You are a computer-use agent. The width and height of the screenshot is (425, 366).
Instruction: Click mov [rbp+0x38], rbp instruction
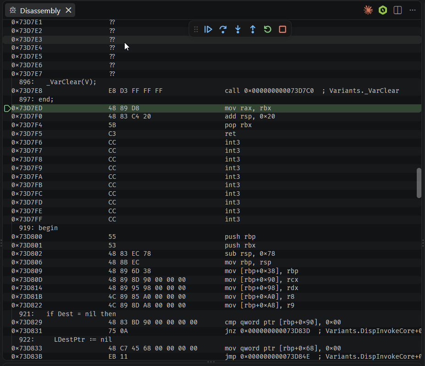261,271
